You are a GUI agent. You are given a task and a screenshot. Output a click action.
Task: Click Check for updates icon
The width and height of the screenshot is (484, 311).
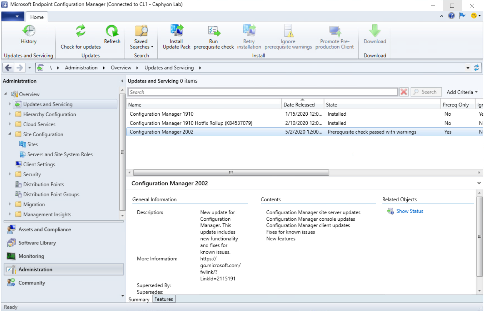(81, 31)
